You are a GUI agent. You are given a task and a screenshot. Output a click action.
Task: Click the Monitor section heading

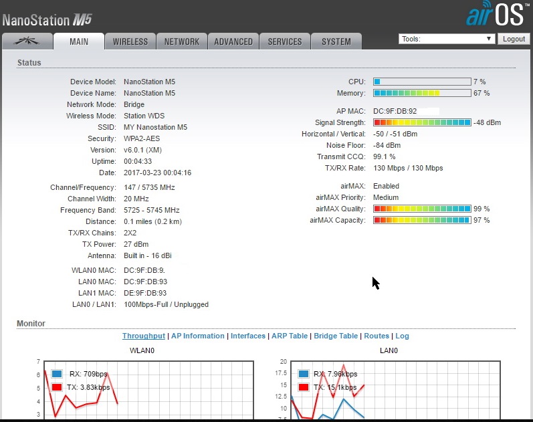pos(31,324)
